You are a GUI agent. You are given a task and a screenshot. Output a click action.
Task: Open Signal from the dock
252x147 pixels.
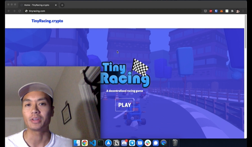tap(156, 143)
